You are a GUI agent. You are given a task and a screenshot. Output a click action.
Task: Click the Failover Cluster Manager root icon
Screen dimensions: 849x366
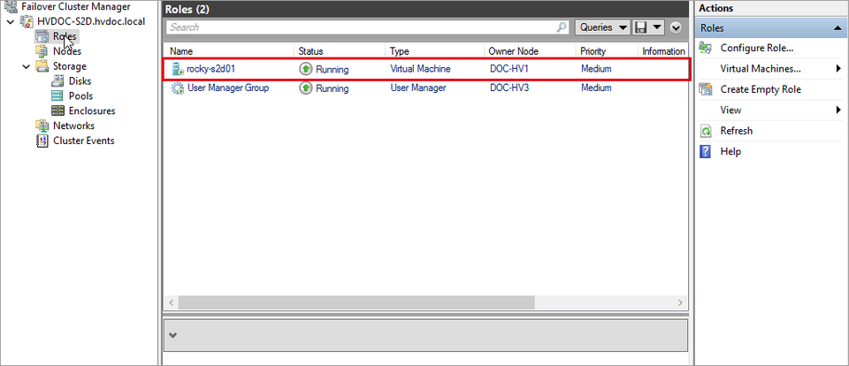[11, 7]
